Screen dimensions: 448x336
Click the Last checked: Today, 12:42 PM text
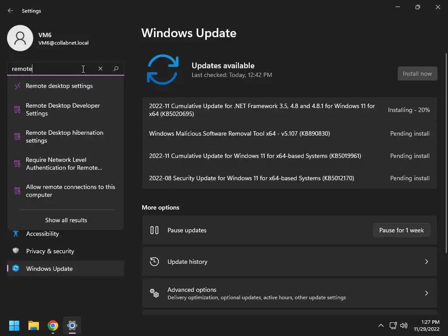click(x=232, y=75)
